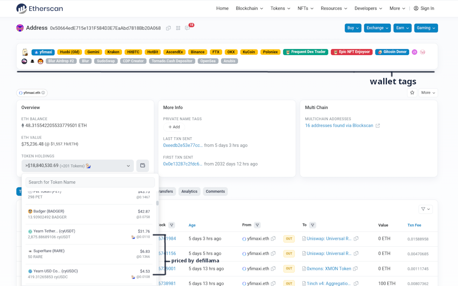Open Uniswap: Universal R... in 5 days 3 hrs row
458x286 pixels.
(x=329, y=238)
